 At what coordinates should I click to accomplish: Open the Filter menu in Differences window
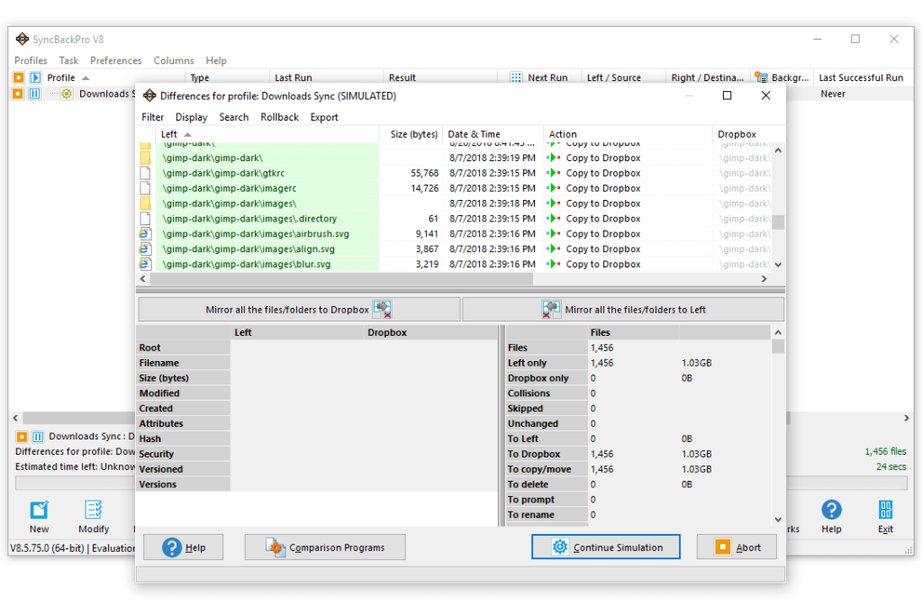tap(153, 117)
